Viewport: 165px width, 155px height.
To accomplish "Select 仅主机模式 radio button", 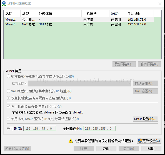I will [8, 98].
